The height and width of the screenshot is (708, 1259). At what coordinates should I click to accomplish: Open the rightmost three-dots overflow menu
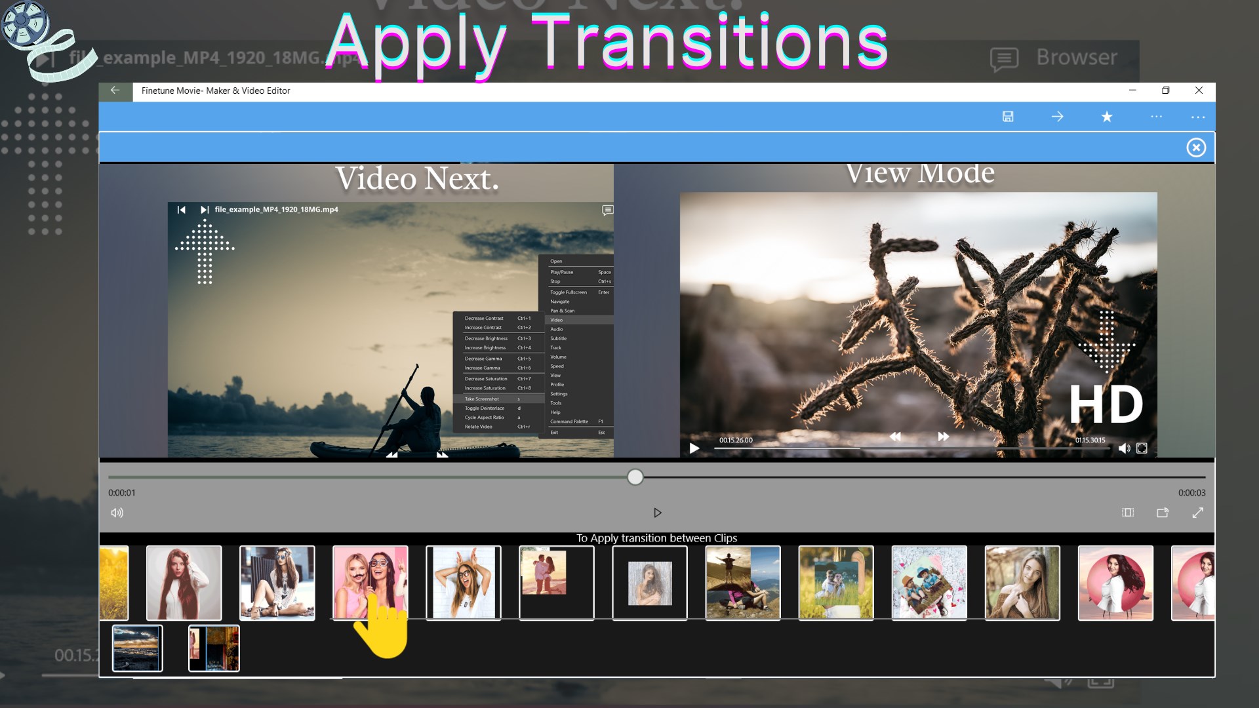[x=1197, y=117]
